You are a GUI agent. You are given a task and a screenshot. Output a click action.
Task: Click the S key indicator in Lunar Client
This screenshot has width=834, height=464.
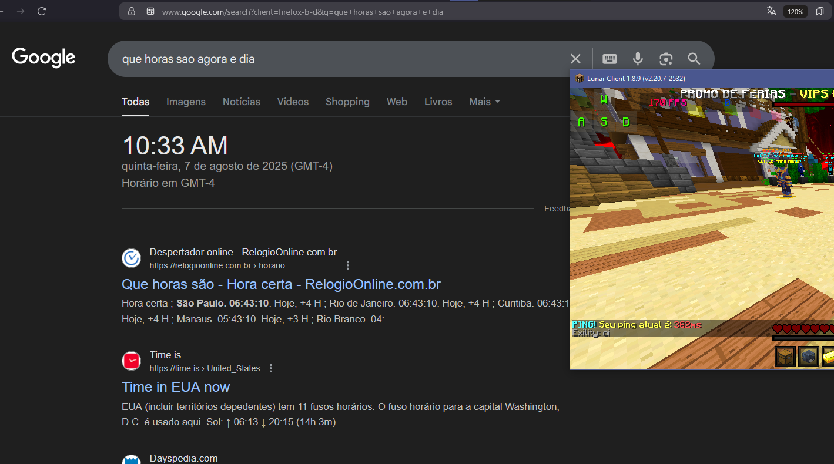604,122
